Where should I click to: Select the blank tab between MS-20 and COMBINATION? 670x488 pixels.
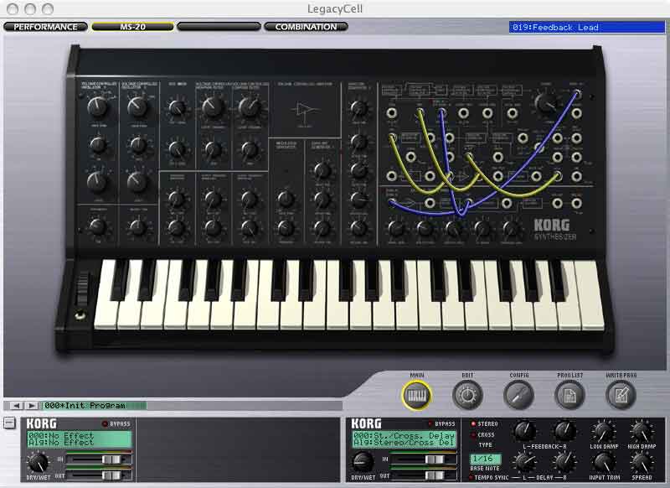pos(219,27)
